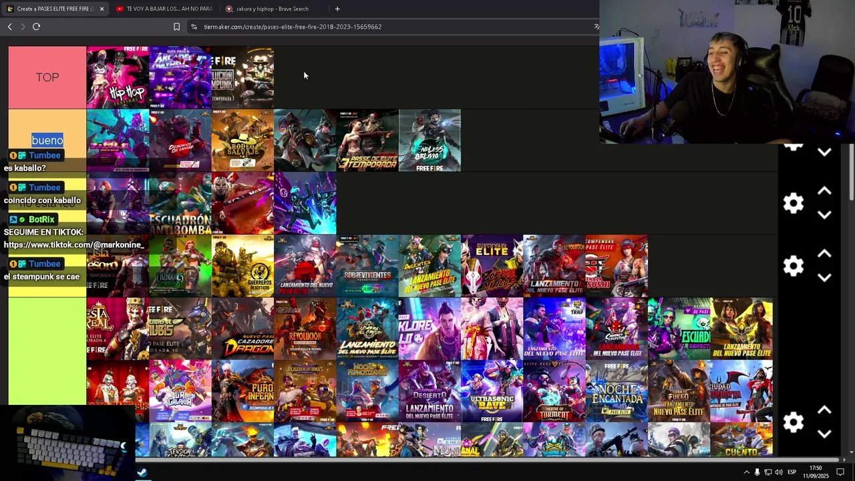Image resolution: width=855 pixels, height=481 pixels.
Task: Select the Sobrevivientes thumbnail
Action: [x=367, y=266]
